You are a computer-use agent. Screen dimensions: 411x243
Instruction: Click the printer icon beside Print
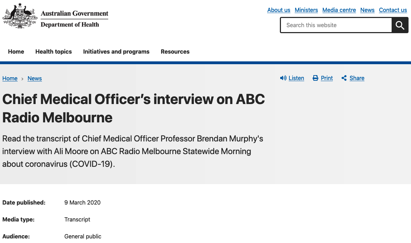pos(315,78)
